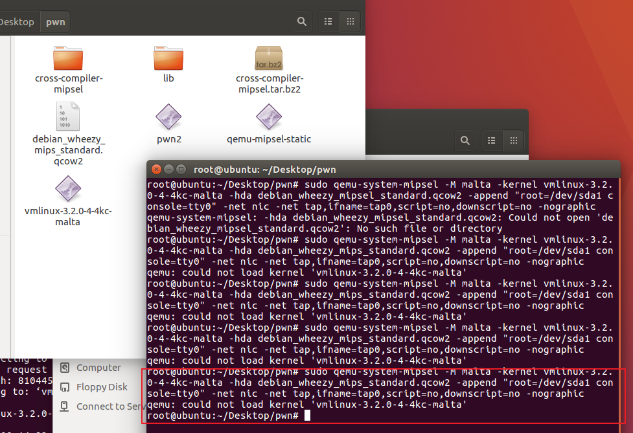Image resolution: width=633 pixels, height=433 pixels.
Task: Click the debian_wheezy_mips_standard.qcow2 file name
Action: coord(69,150)
